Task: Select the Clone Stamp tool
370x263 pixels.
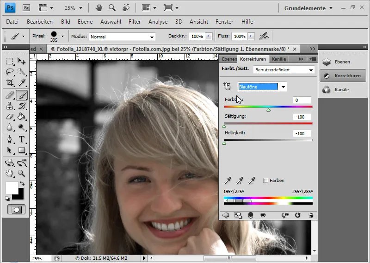Action: (9, 106)
